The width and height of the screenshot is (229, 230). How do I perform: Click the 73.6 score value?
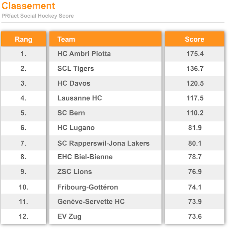coord(195,216)
